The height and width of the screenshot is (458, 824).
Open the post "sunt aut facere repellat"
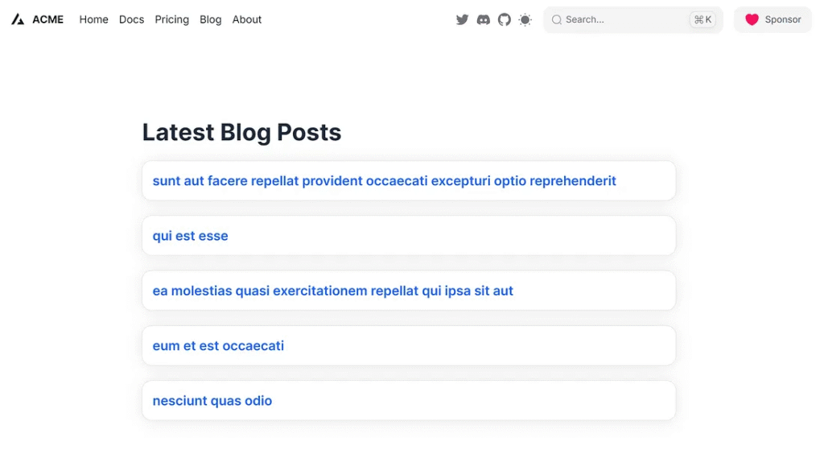pyautogui.click(x=384, y=181)
